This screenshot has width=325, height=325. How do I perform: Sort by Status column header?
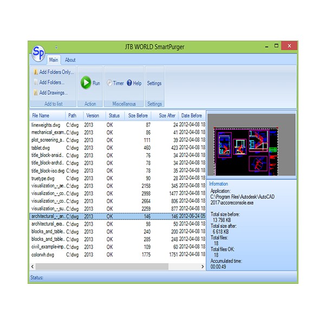coord(115,115)
